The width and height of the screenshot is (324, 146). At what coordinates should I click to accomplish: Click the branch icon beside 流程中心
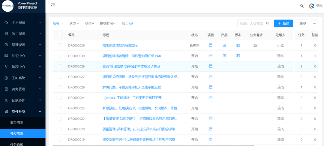point(6,67)
